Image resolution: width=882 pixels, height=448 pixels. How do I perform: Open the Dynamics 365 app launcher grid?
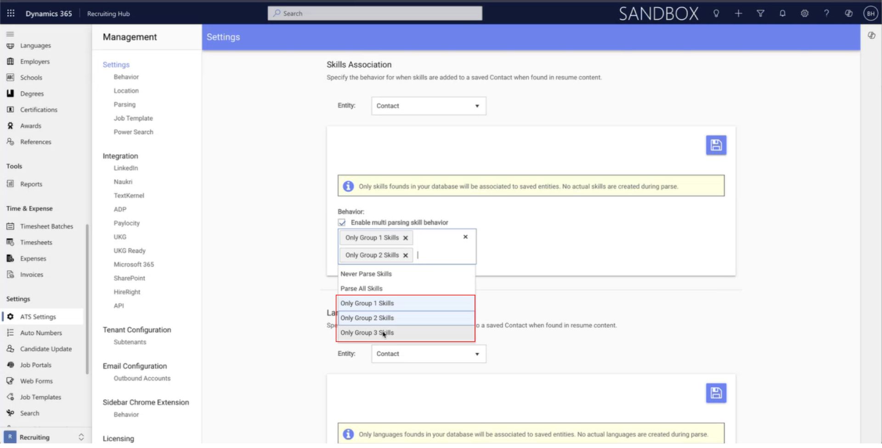[x=11, y=13]
